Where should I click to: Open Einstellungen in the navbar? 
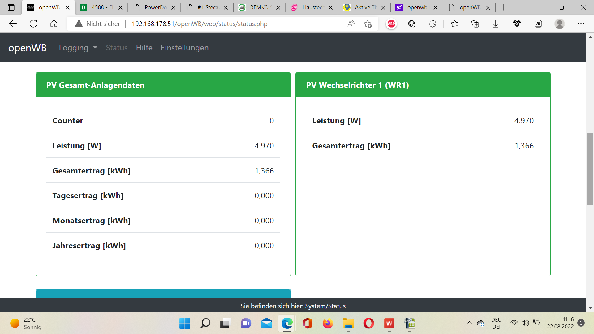coord(184,48)
